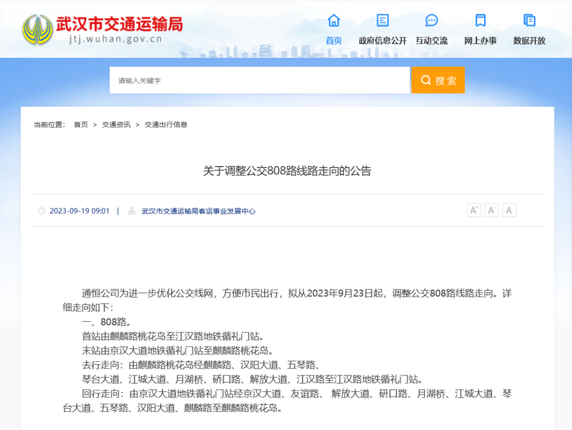This screenshot has height=430, width=572.
Task: Select the 网上办事 navigation label
Action: (x=480, y=41)
